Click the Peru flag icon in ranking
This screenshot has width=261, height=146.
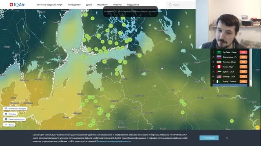pos(219,67)
